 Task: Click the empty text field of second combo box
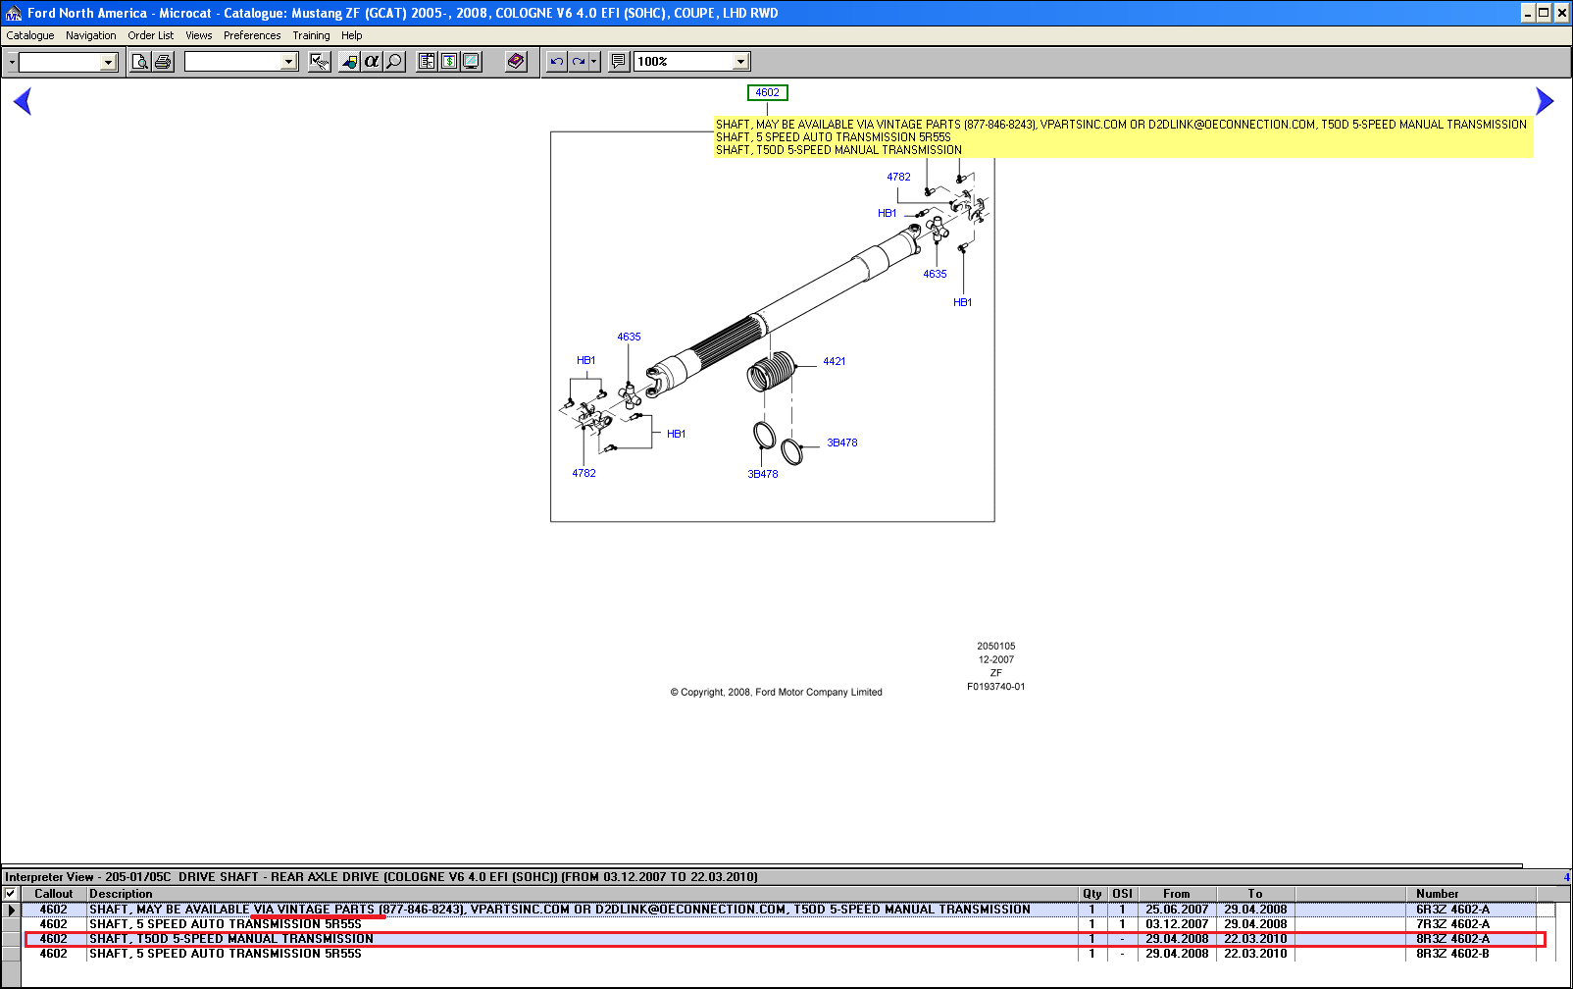click(x=232, y=62)
